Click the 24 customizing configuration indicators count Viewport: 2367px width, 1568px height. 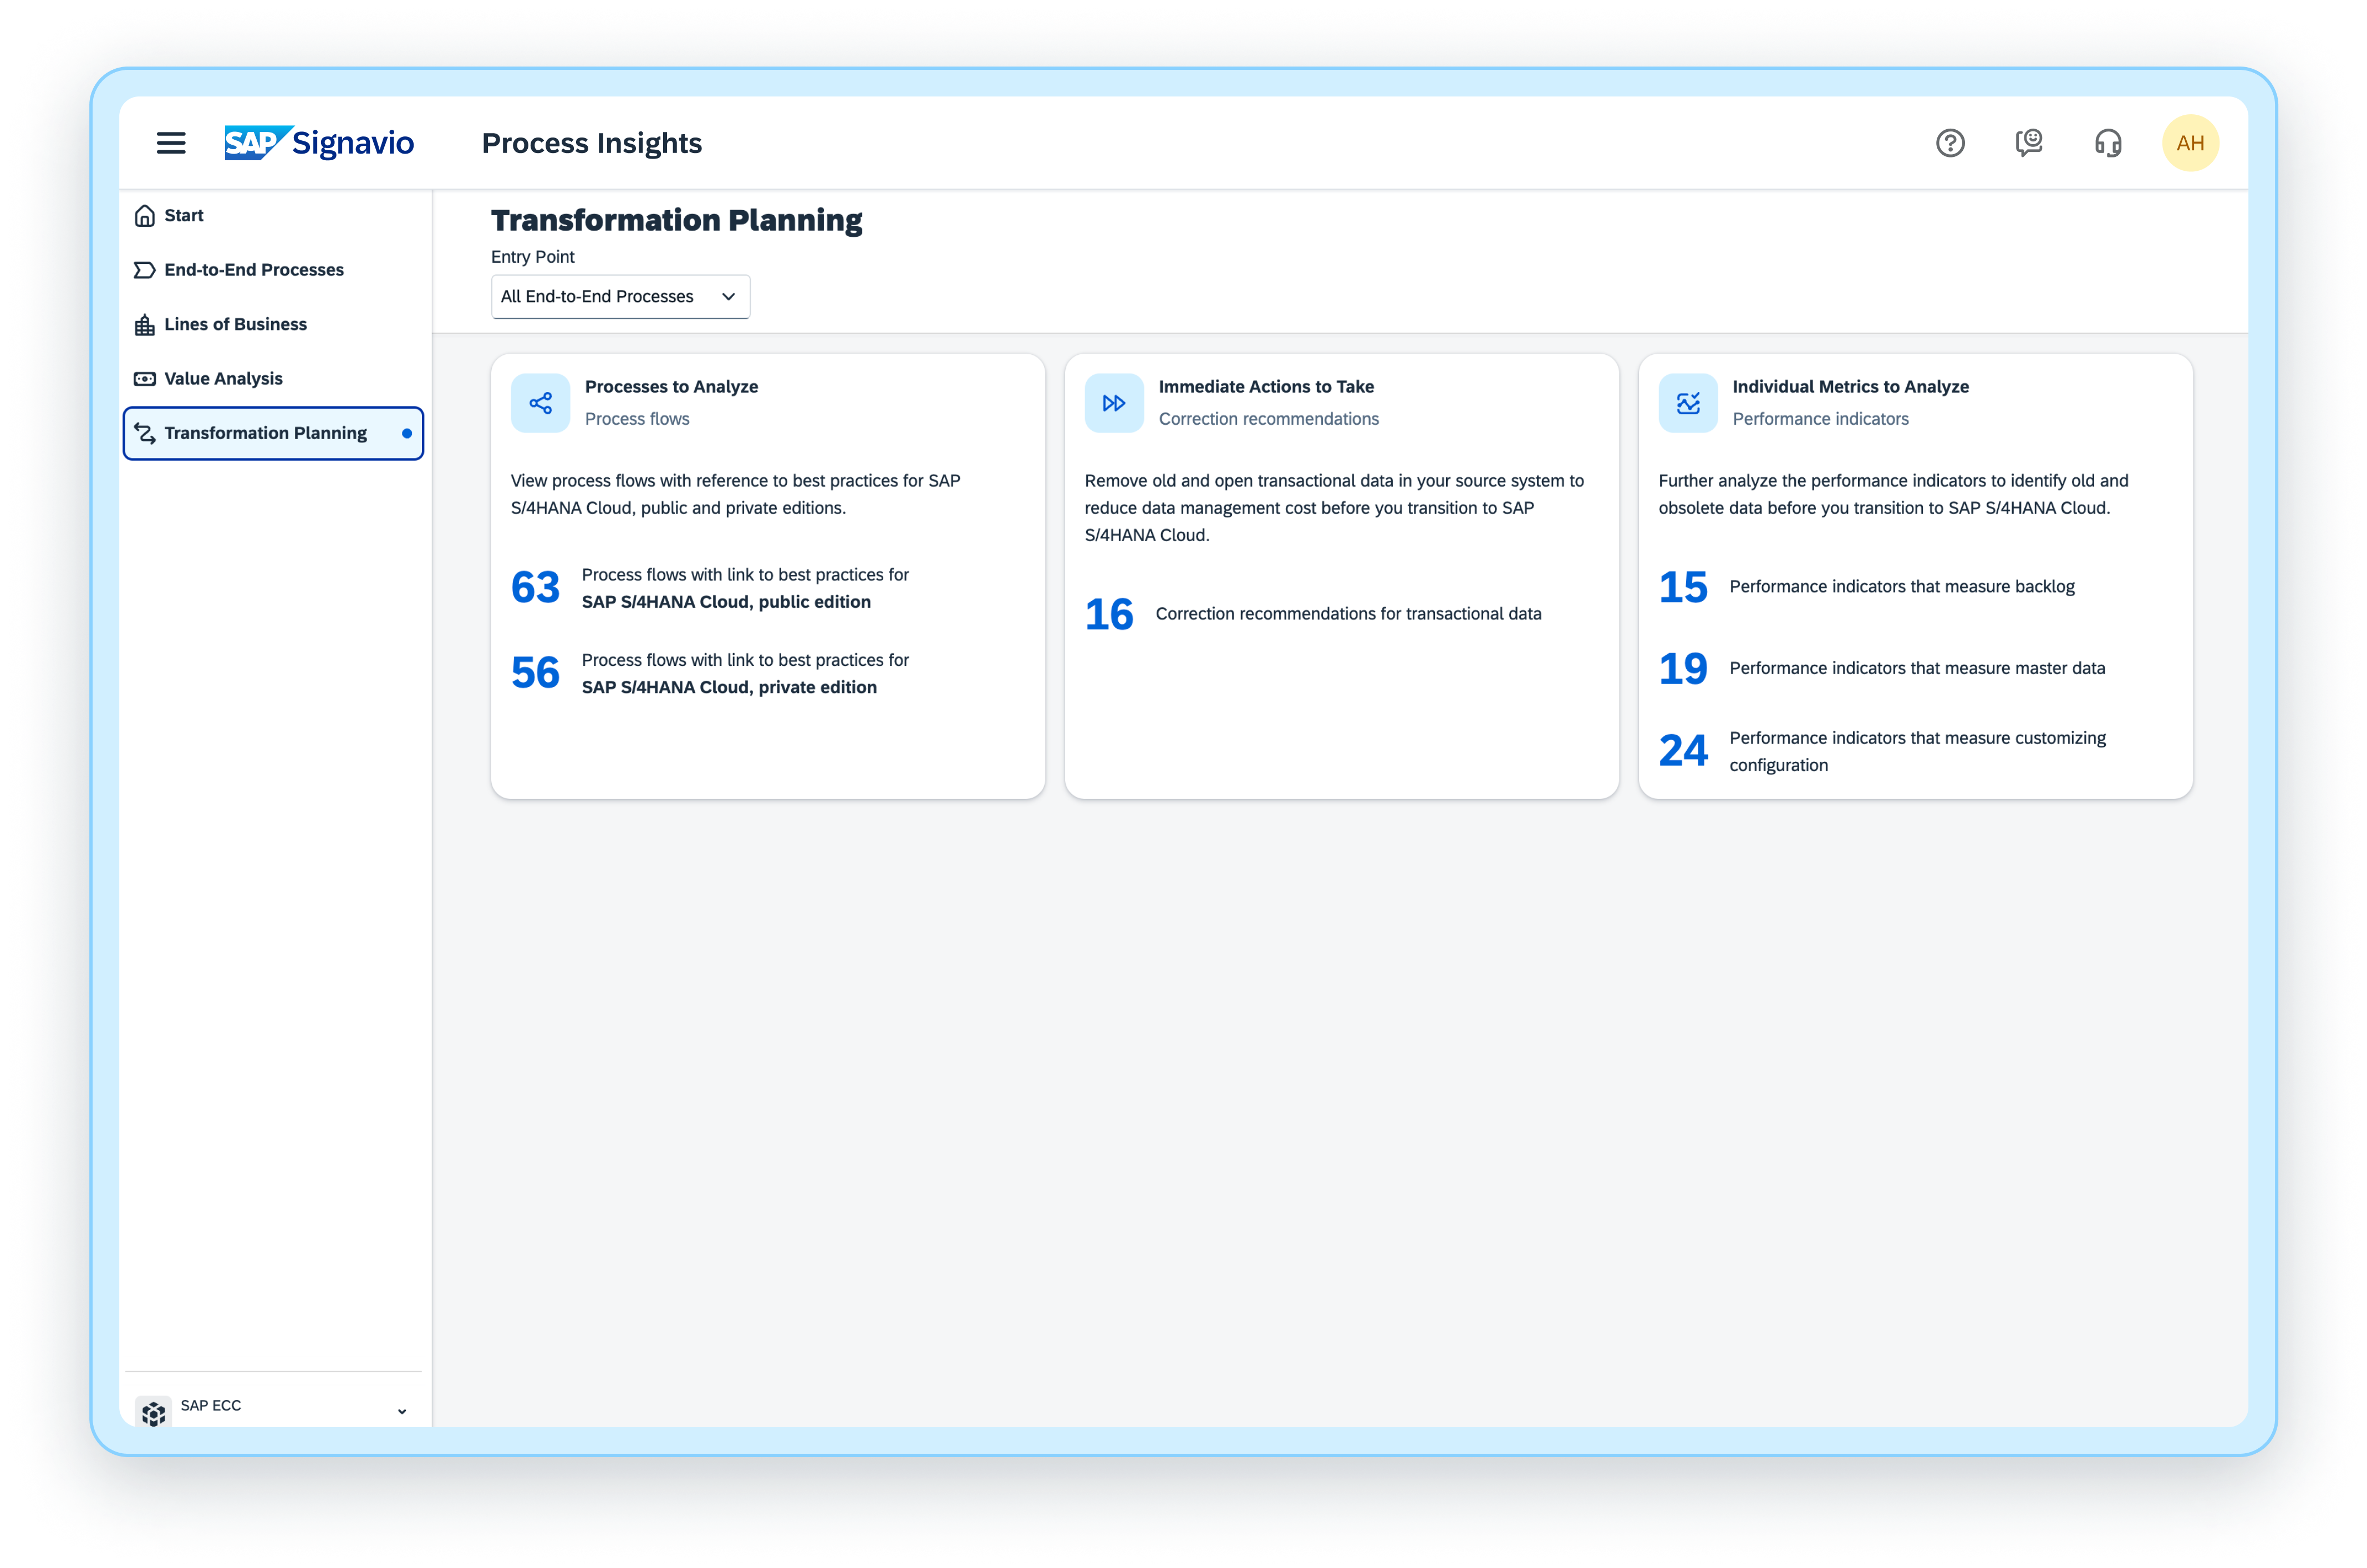coord(1684,750)
